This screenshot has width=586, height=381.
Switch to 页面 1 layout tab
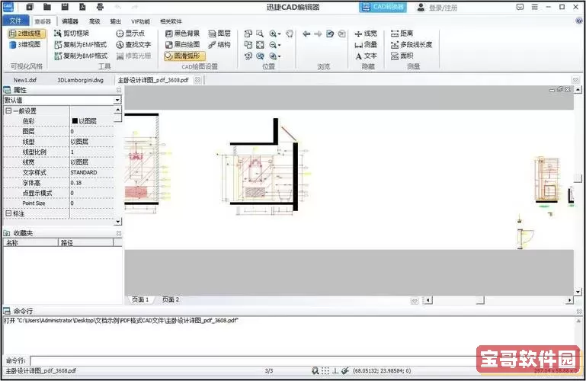tap(140, 299)
